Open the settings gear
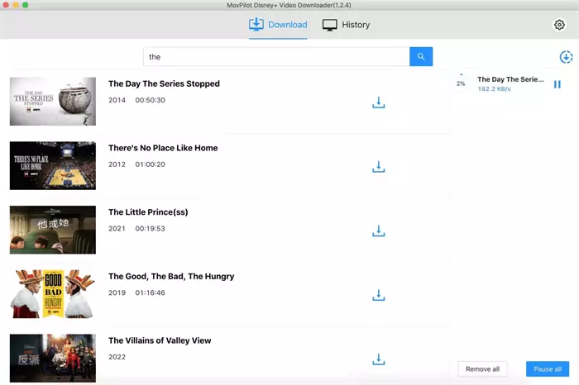Screen dimensions: 579x385 (559, 25)
